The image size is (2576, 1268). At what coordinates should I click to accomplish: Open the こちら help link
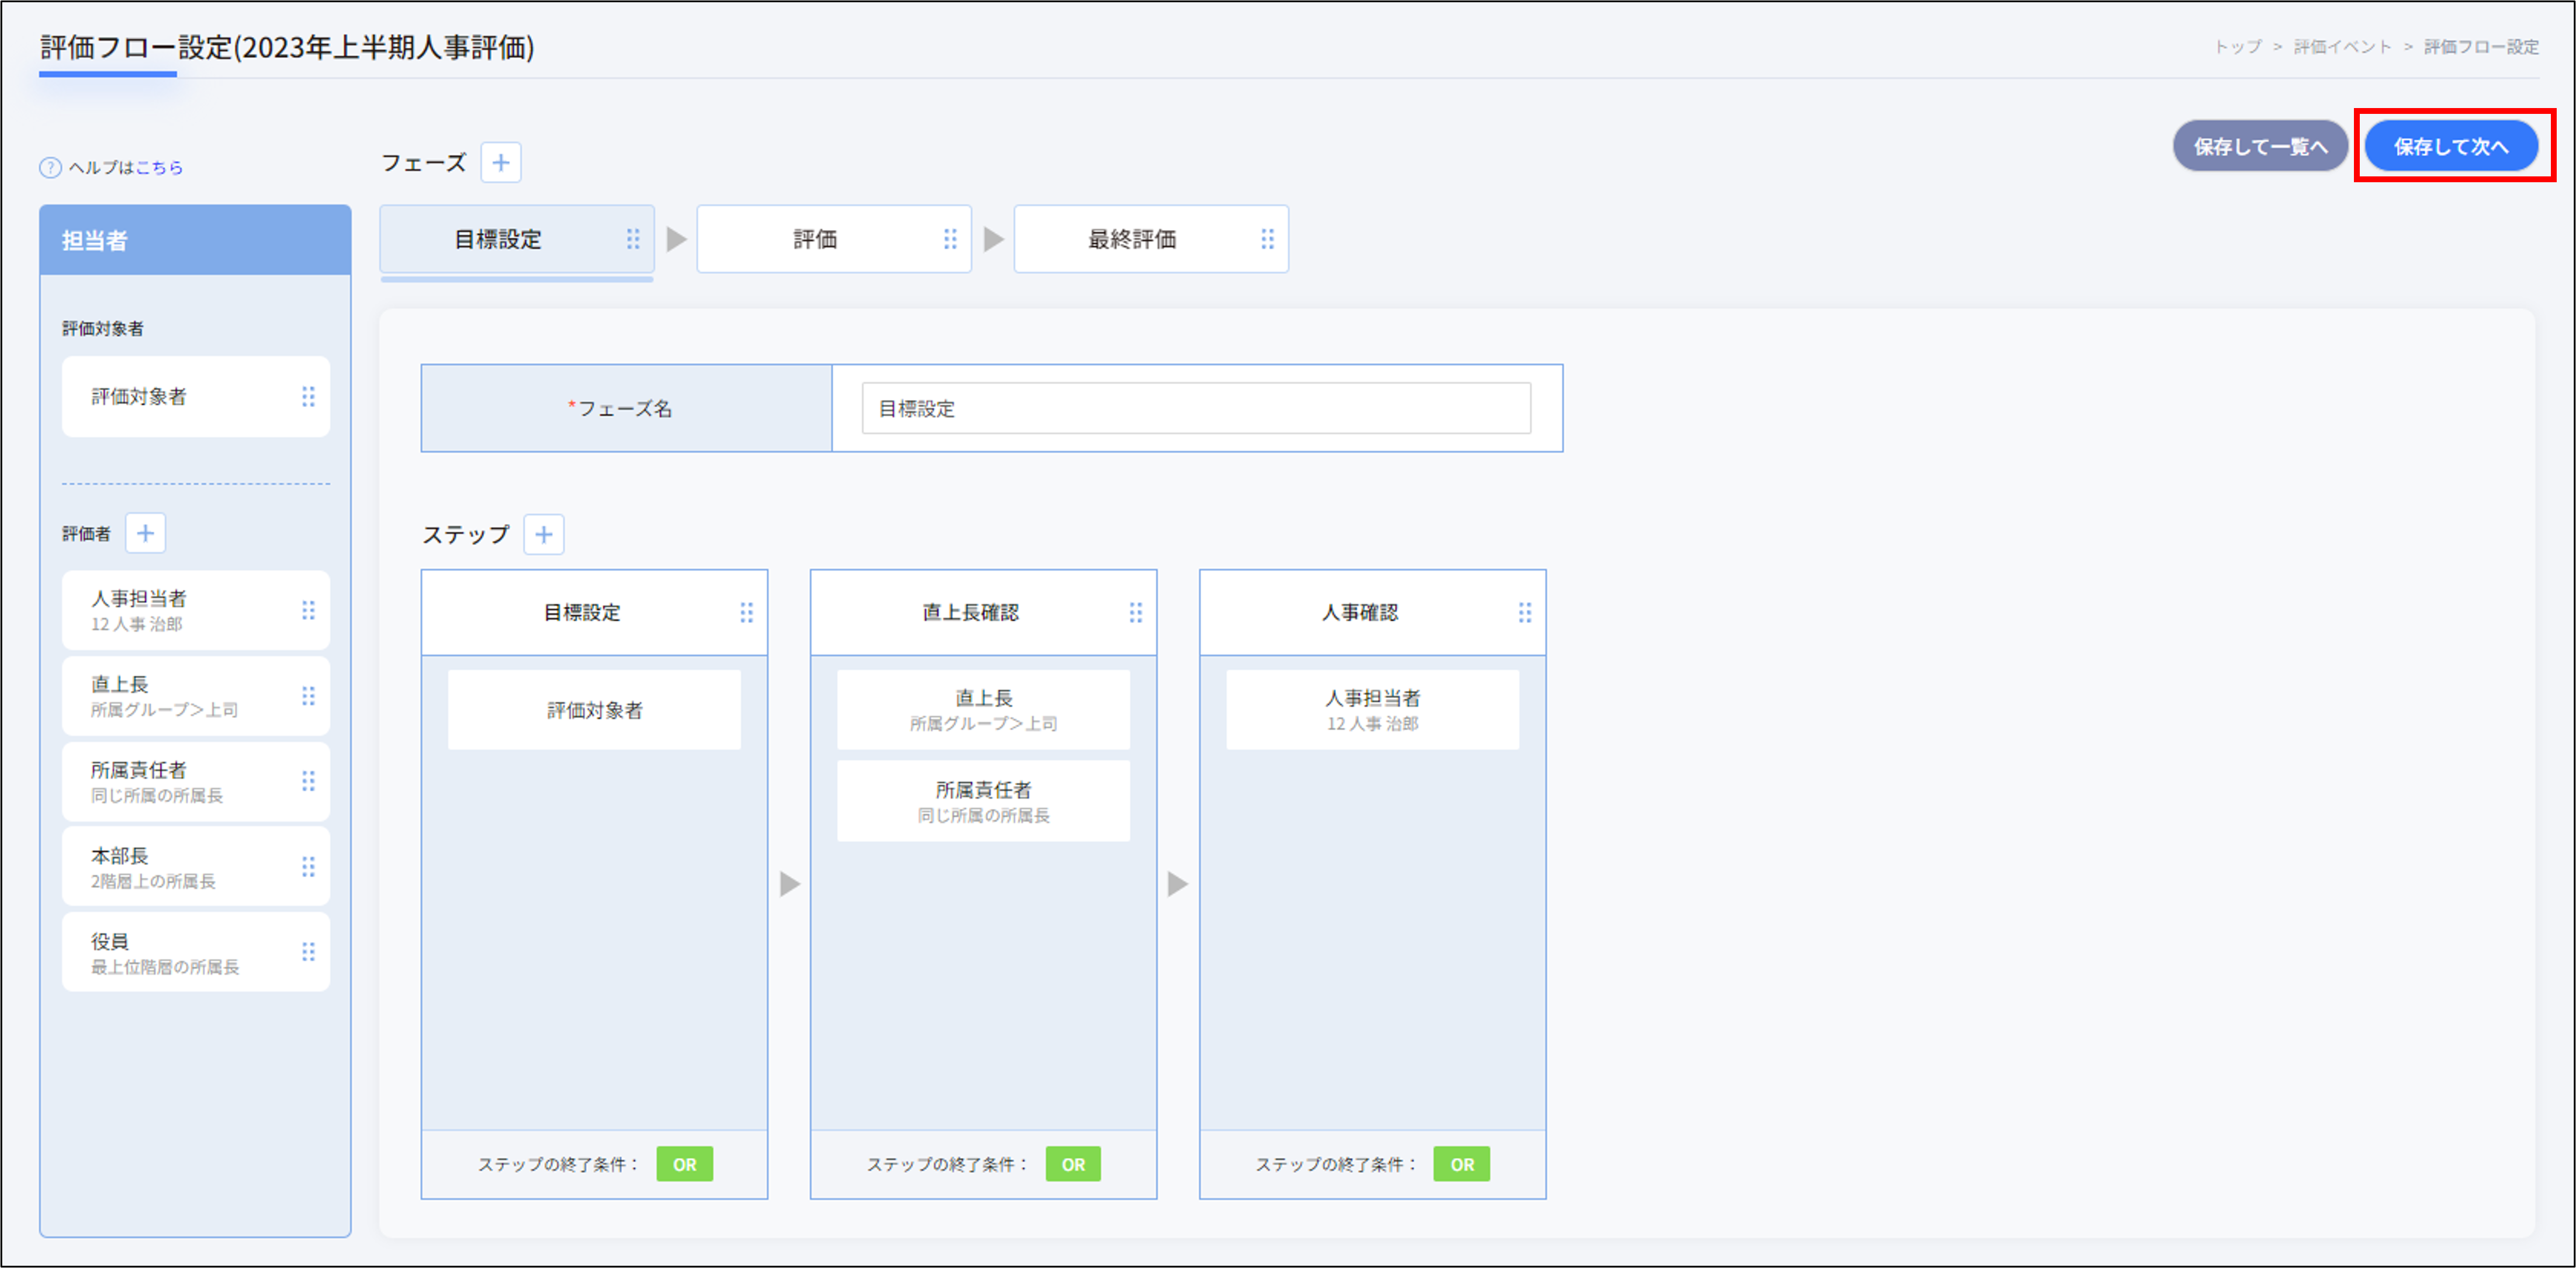point(159,168)
